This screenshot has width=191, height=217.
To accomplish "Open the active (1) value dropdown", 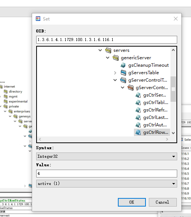I will click(173, 184).
